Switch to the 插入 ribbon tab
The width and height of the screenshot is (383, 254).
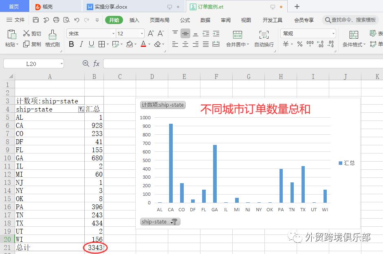[134, 20]
